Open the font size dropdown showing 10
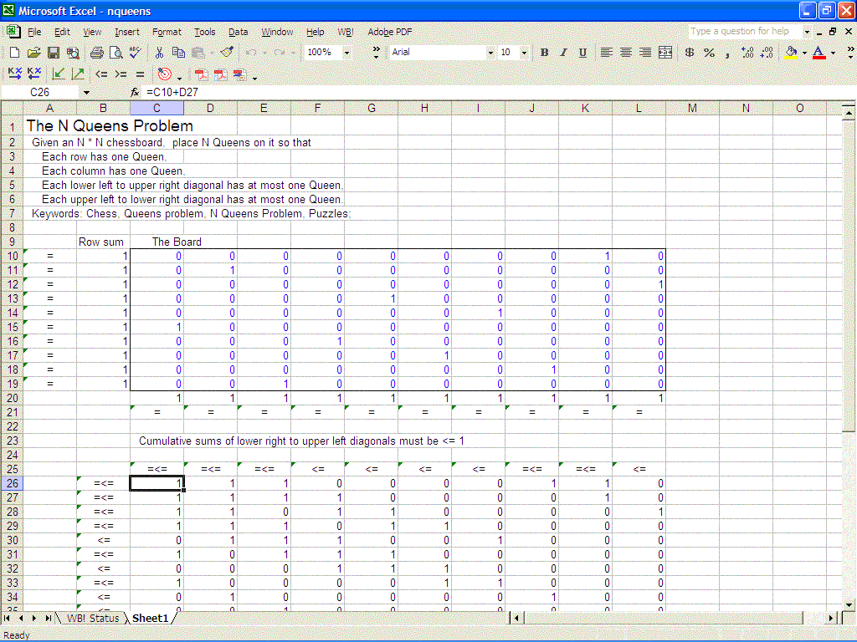 pyautogui.click(x=524, y=53)
